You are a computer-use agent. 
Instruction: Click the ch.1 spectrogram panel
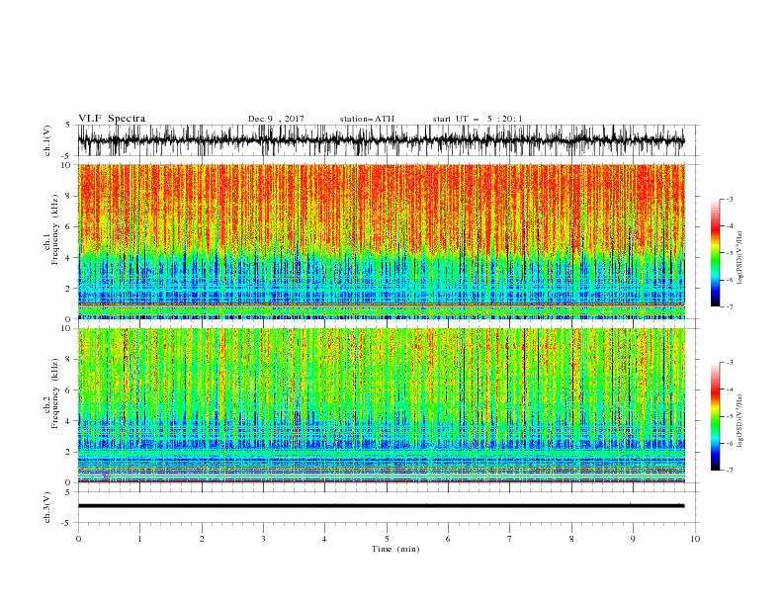[x=381, y=241]
